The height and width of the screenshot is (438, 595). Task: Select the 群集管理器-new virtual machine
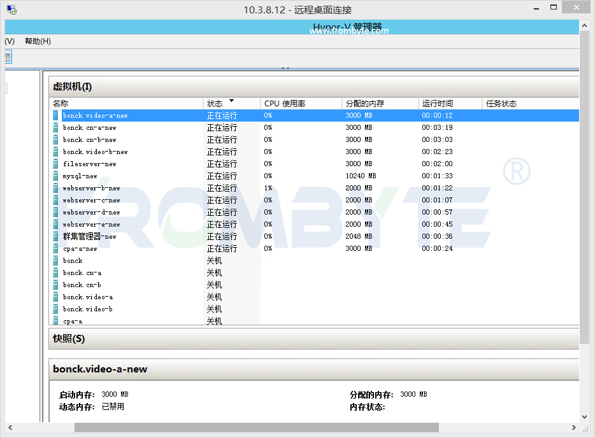pyautogui.click(x=314, y=237)
